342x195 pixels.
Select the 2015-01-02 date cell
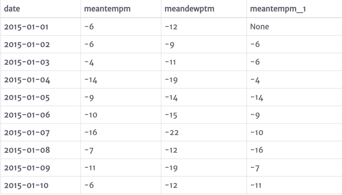pos(27,44)
